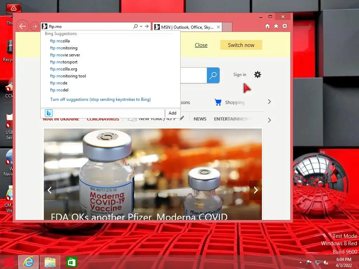Minimize the Internet Explorer window
The image size is (359, 269).
(x=261, y=17)
